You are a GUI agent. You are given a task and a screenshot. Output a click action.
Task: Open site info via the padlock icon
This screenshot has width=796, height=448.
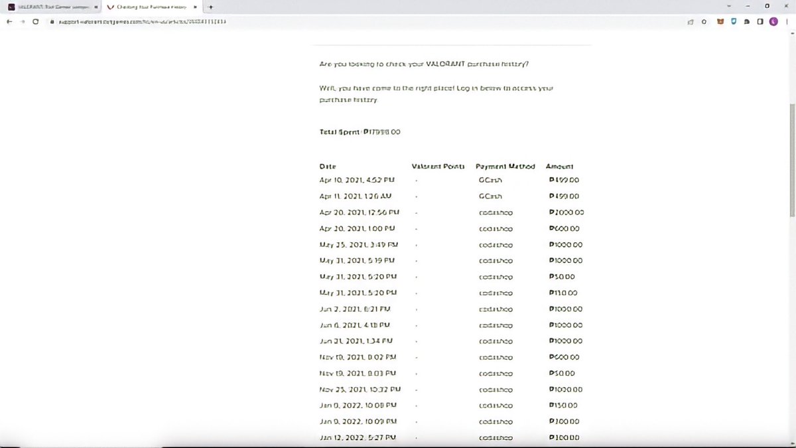point(52,21)
